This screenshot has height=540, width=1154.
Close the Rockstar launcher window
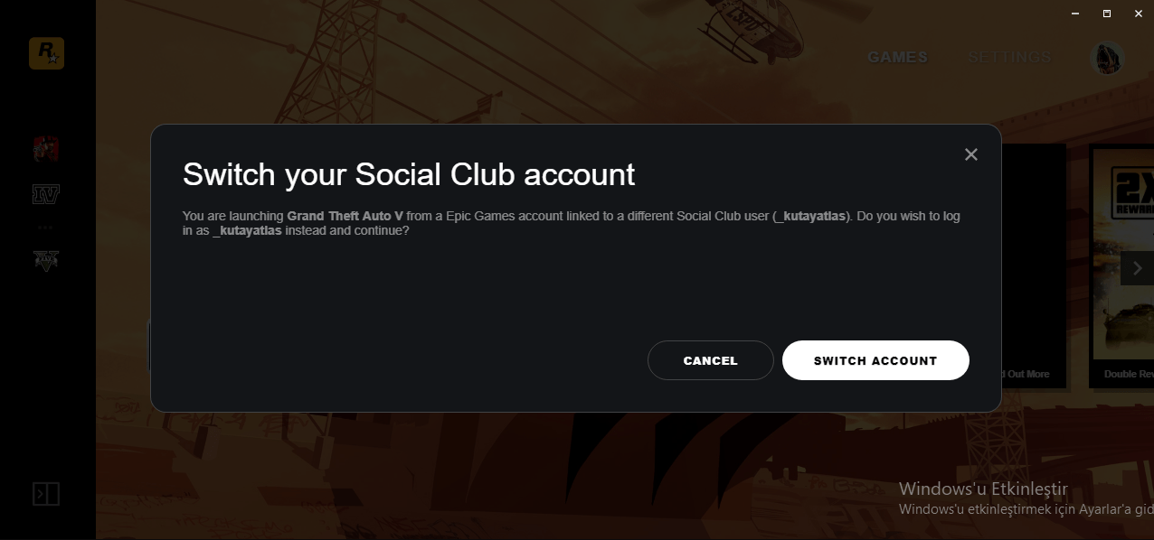point(1138,14)
